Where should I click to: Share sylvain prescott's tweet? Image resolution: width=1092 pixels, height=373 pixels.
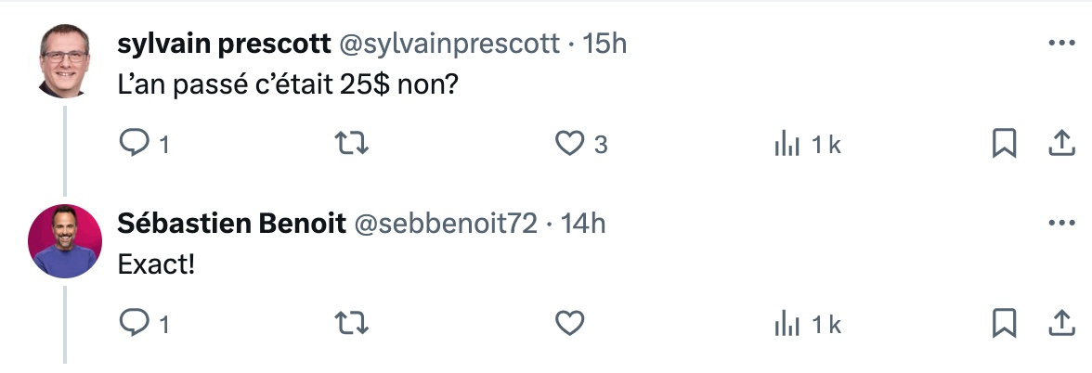1061,143
